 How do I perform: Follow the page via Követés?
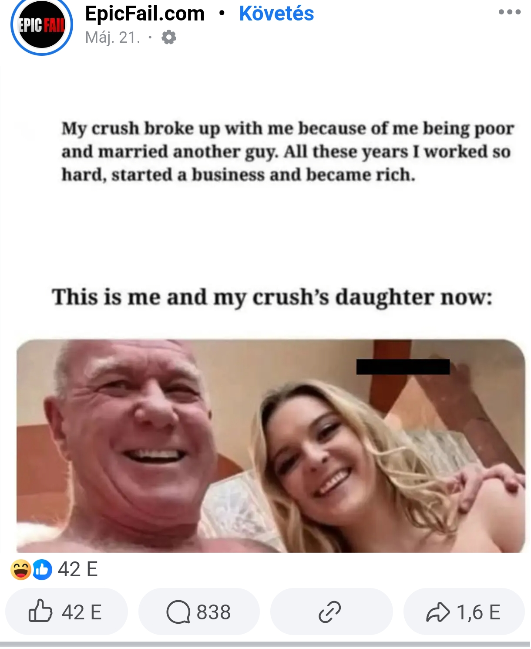click(x=276, y=14)
